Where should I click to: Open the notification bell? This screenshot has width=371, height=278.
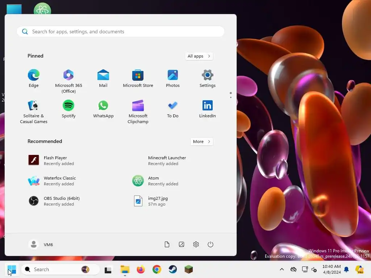346,269
